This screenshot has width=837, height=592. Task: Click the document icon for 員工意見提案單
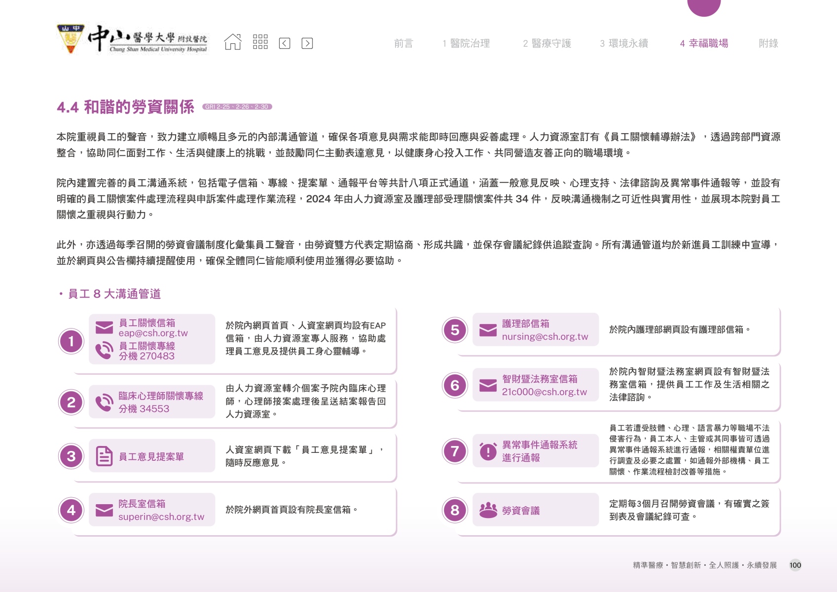point(104,456)
